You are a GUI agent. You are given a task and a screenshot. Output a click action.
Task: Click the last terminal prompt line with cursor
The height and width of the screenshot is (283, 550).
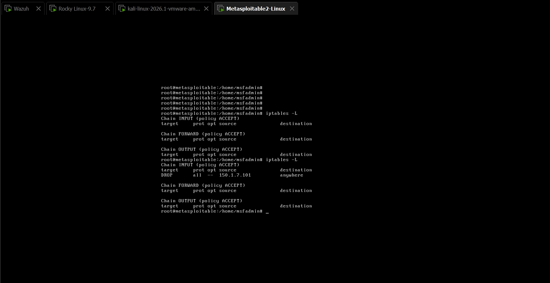coord(215,211)
